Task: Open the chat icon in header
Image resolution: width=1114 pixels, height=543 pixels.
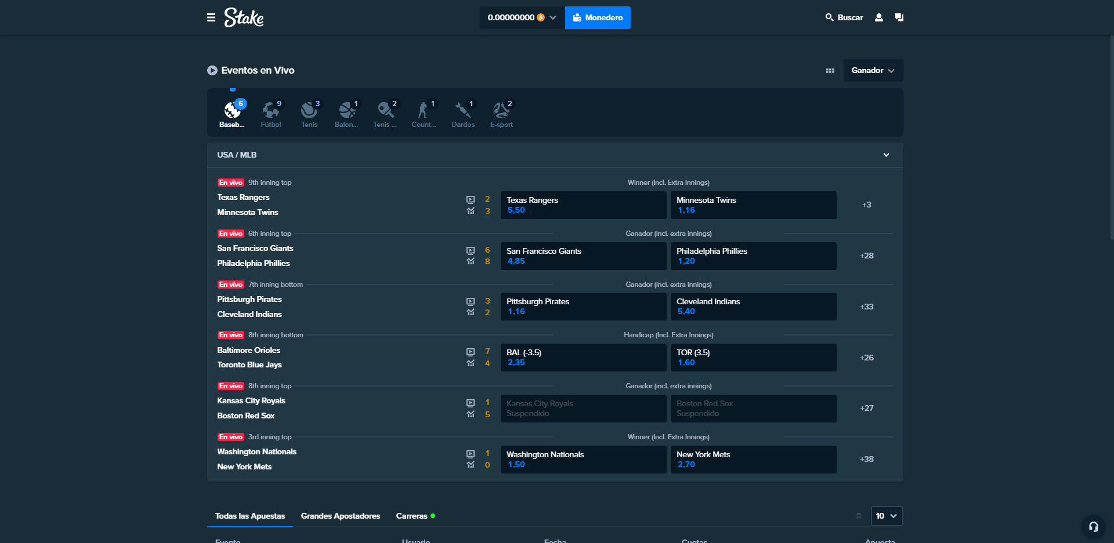Action: (x=899, y=17)
